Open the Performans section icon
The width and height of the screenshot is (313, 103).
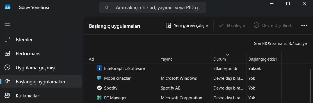pos(7,54)
